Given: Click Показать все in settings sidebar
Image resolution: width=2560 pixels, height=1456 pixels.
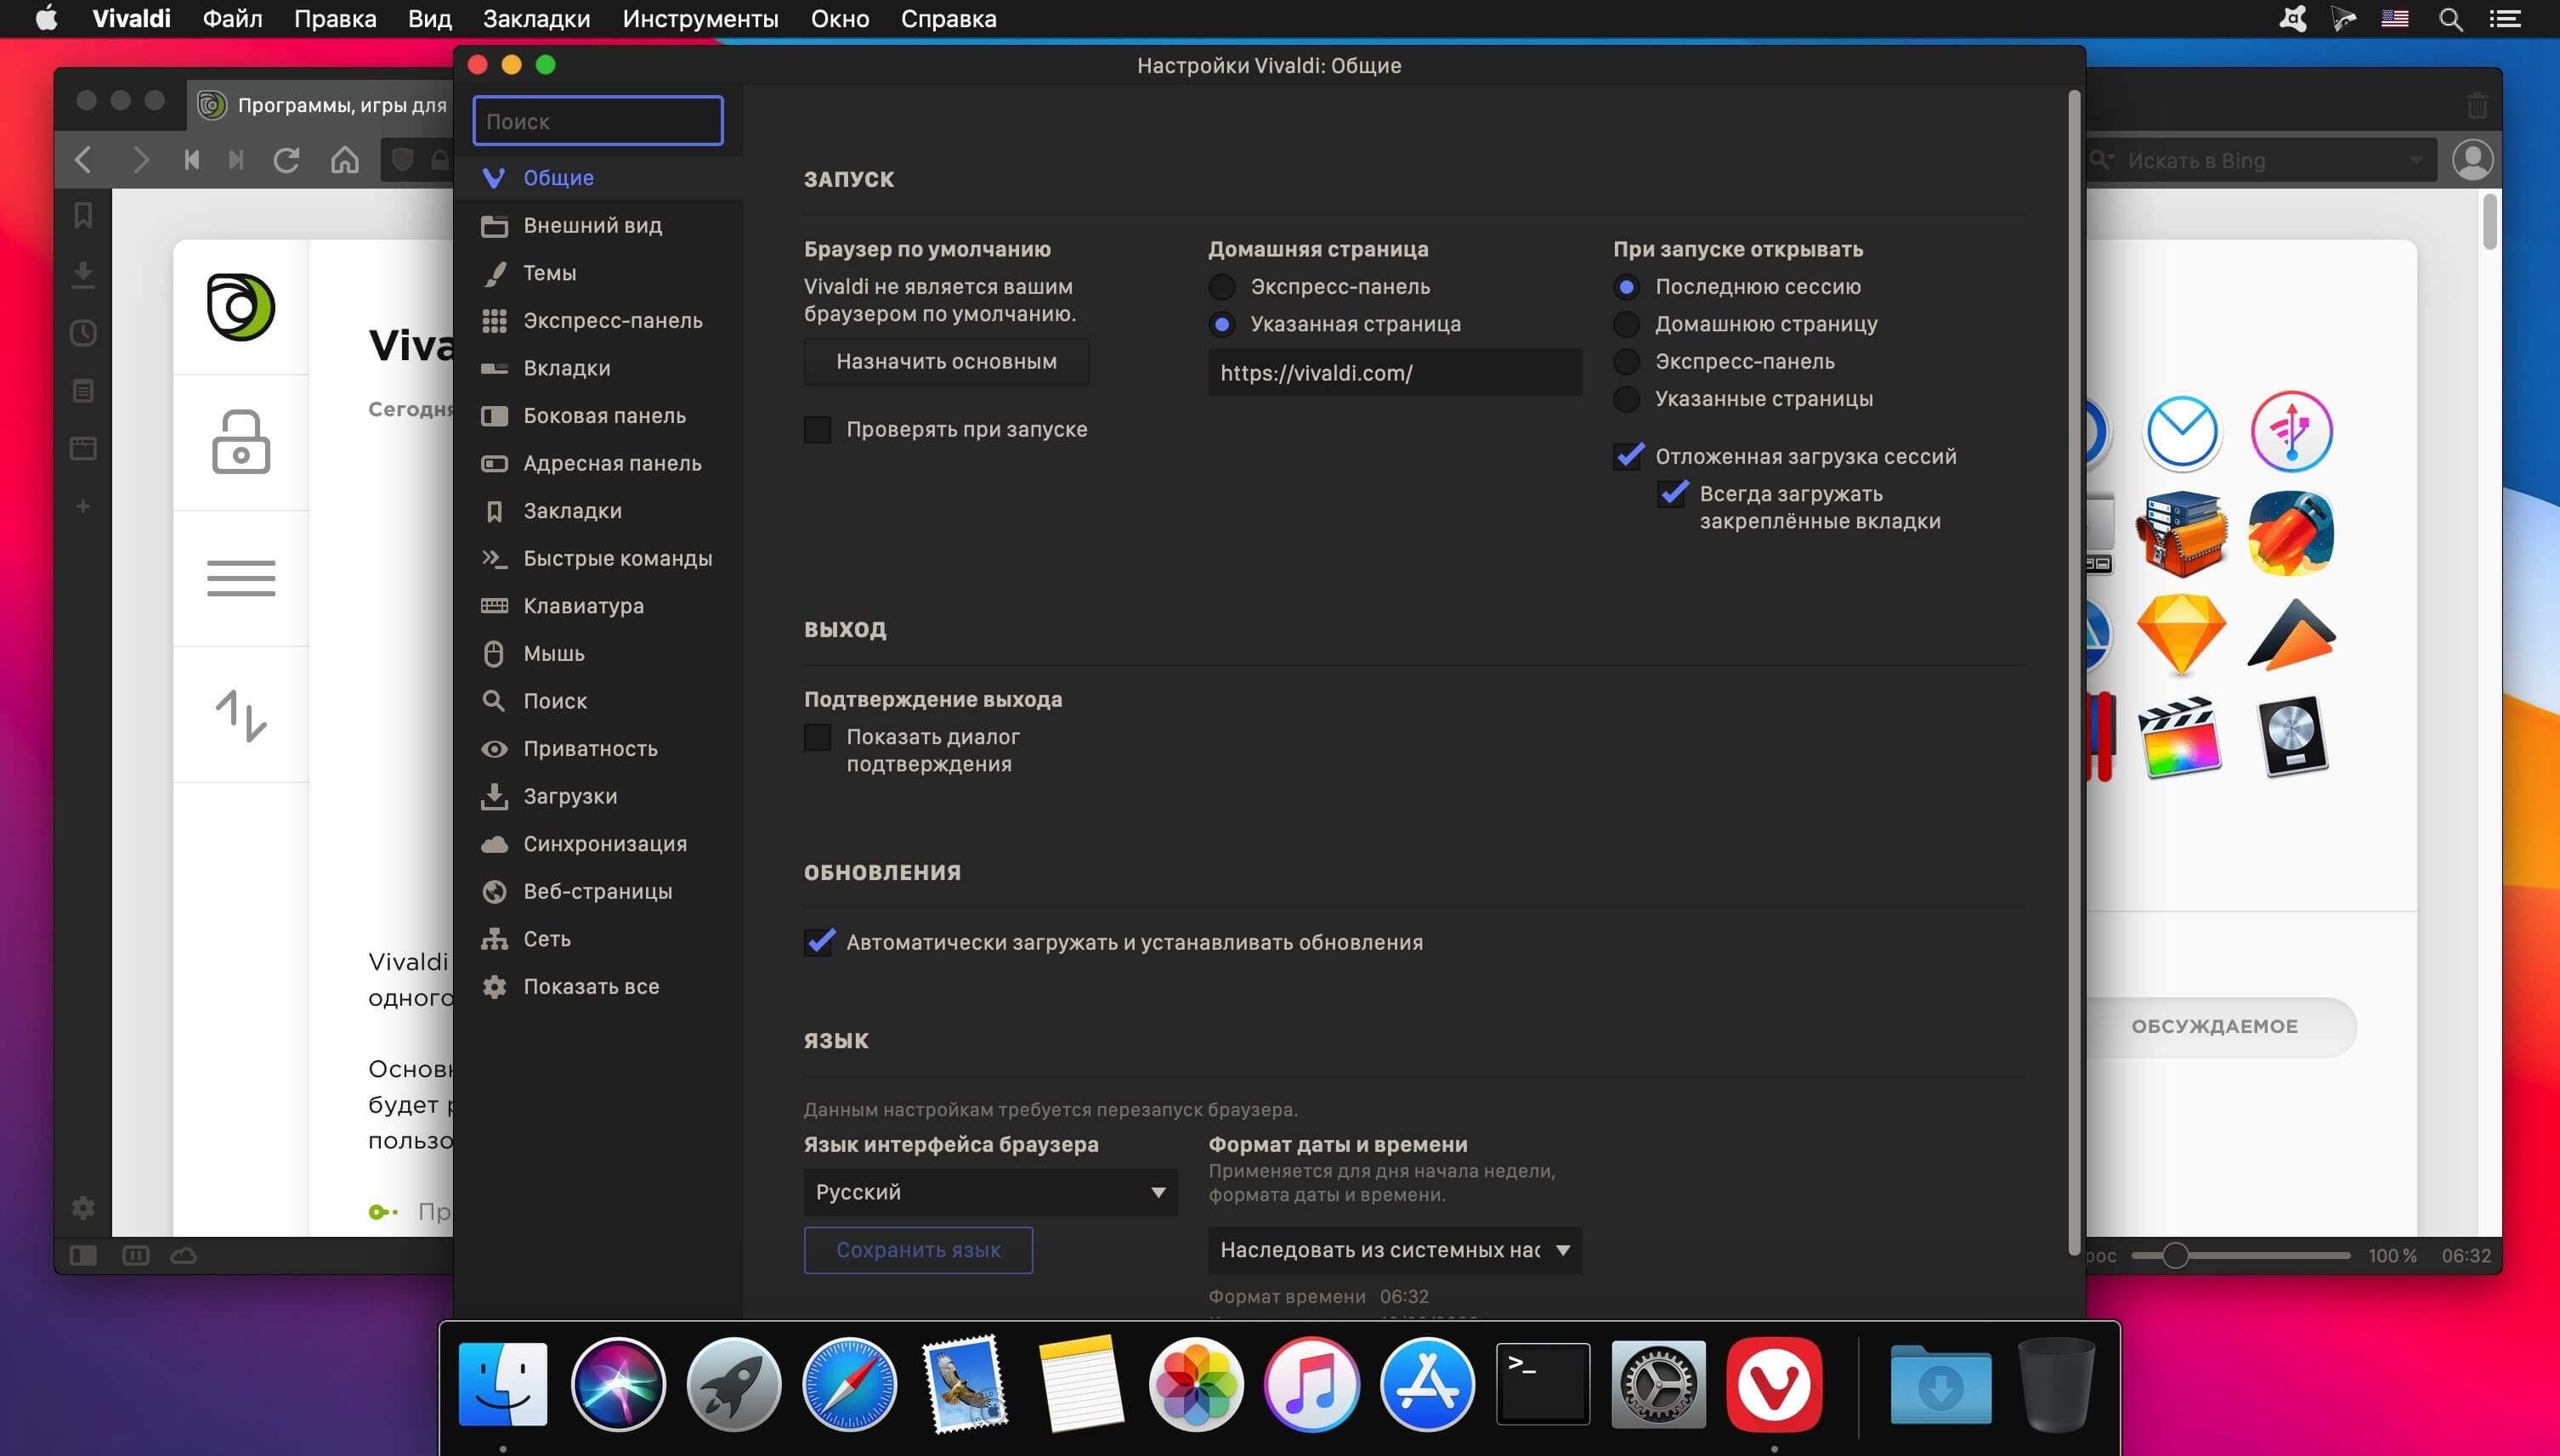Looking at the screenshot, I should [x=598, y=987].
